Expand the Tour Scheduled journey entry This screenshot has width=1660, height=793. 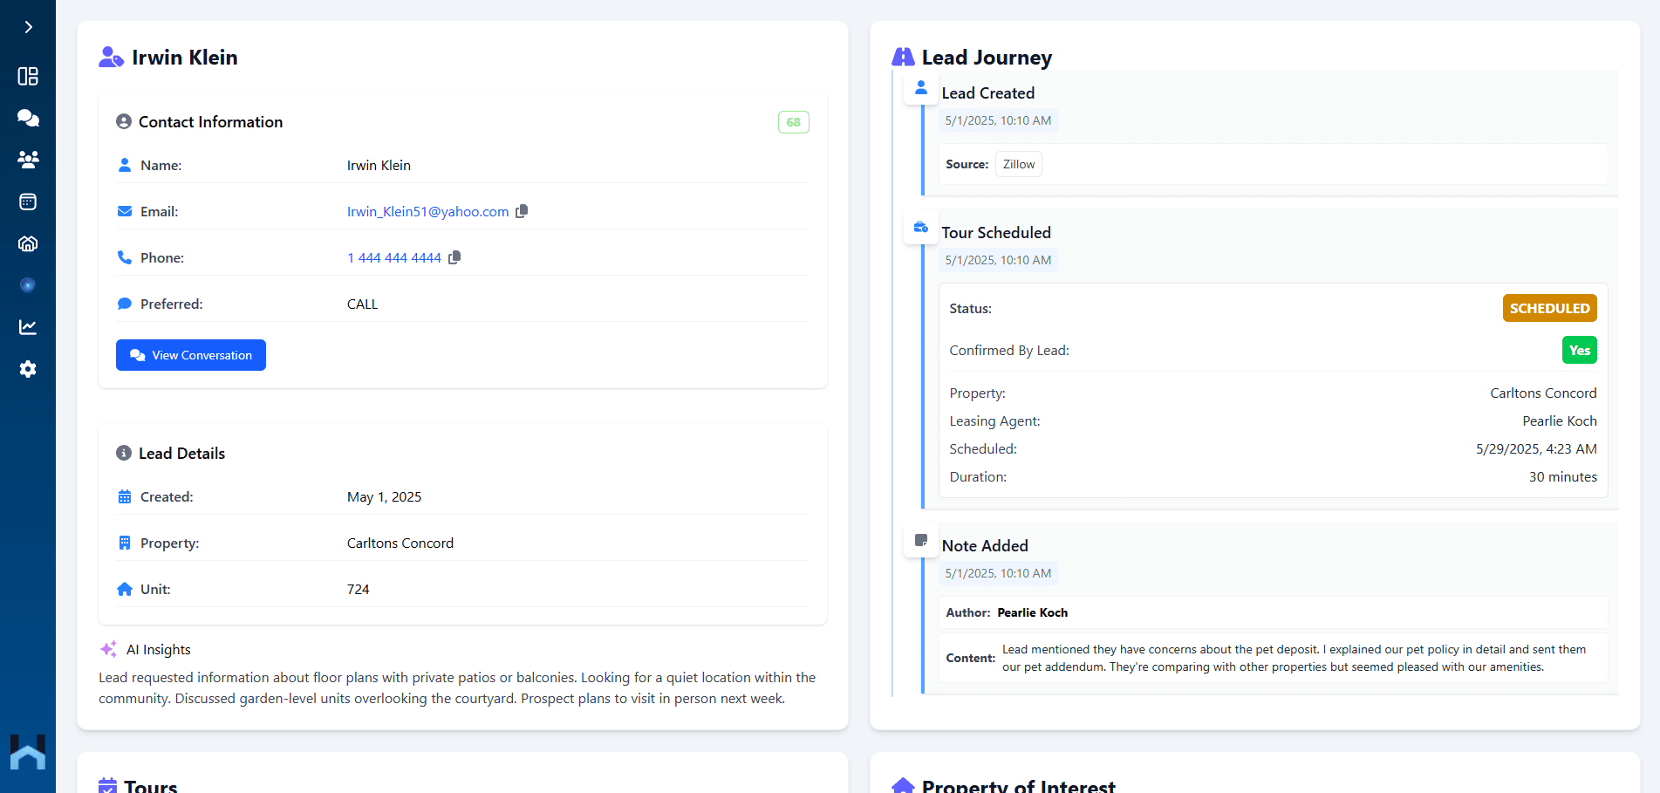(x=996, y=233)
